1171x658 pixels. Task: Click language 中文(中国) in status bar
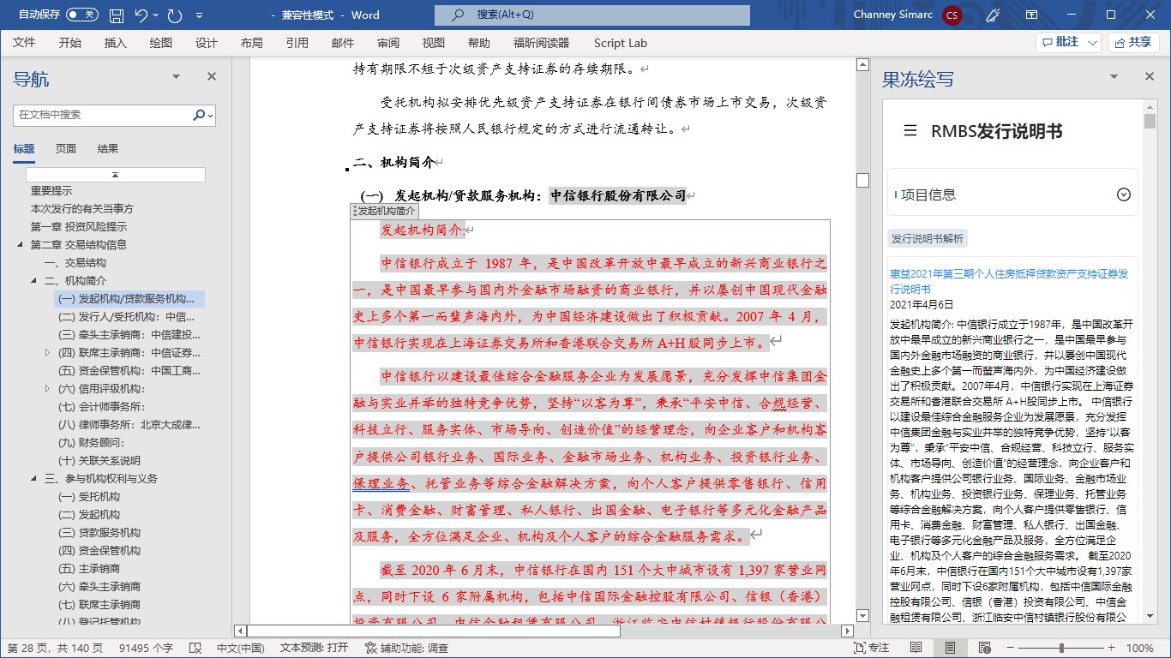(240, 649)
